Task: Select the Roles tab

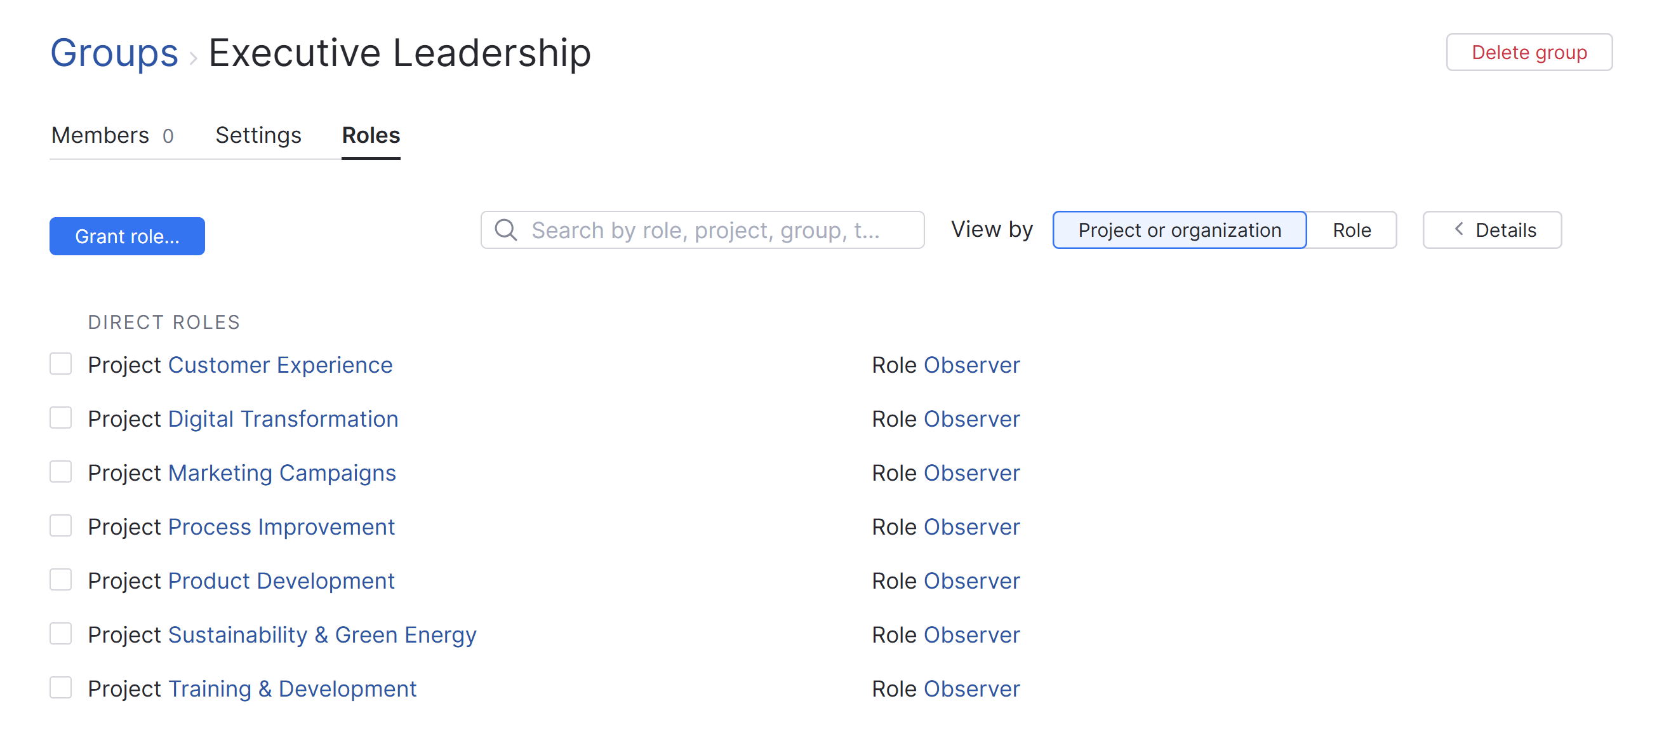Action: point(371,135)
